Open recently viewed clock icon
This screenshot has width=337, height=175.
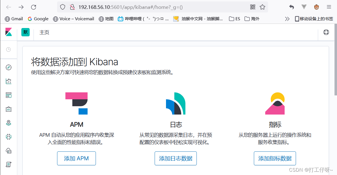point(9,49)
